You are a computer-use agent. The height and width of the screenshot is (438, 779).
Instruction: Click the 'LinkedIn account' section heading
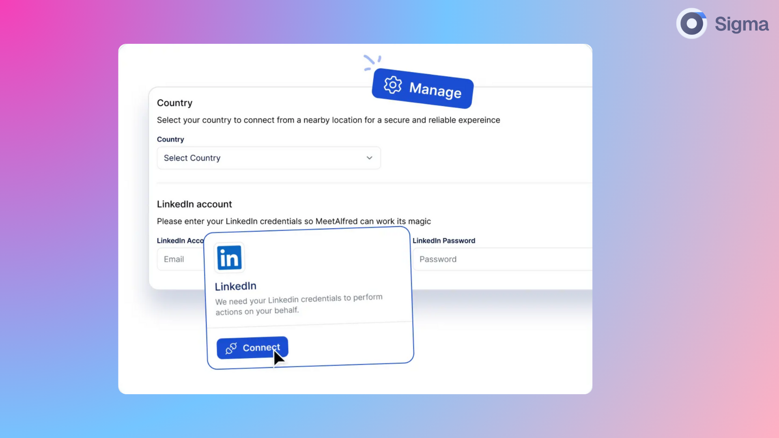click(x=194, y=204)
